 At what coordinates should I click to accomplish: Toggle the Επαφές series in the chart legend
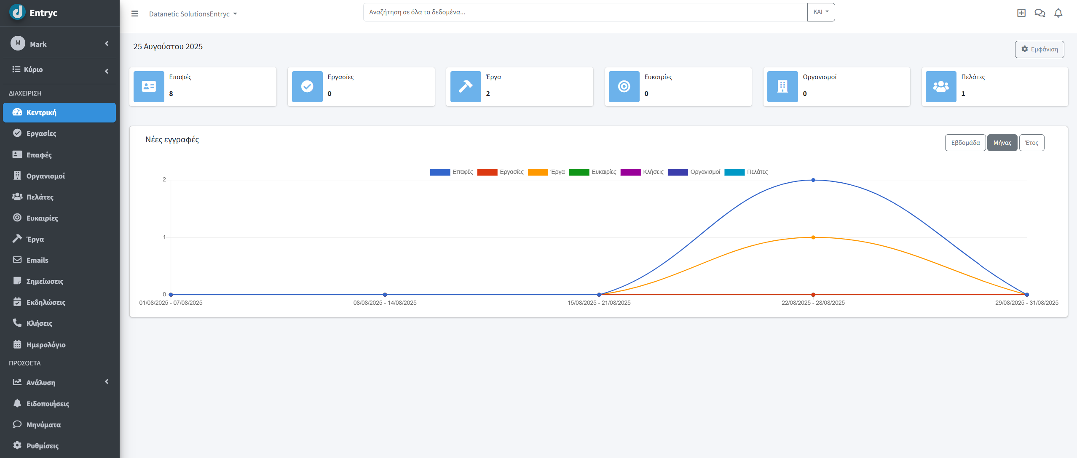463,172
